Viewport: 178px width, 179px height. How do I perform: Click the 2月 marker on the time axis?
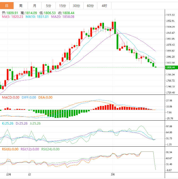click(x=113, y=174)
